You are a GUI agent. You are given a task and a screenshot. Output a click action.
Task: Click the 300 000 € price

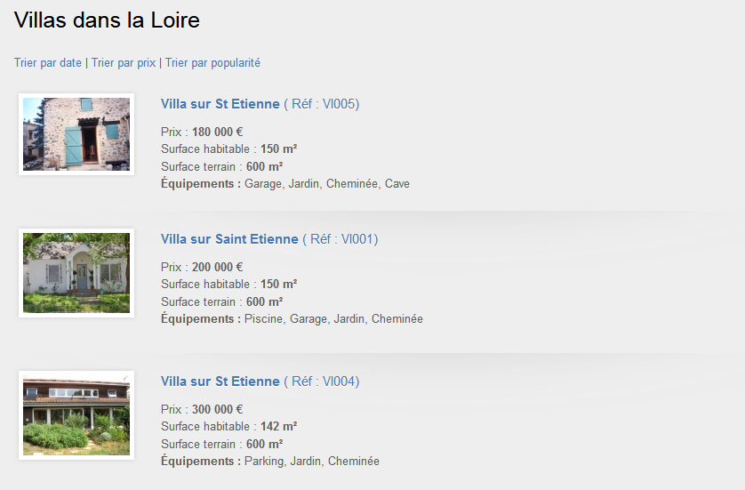point(217,410)
